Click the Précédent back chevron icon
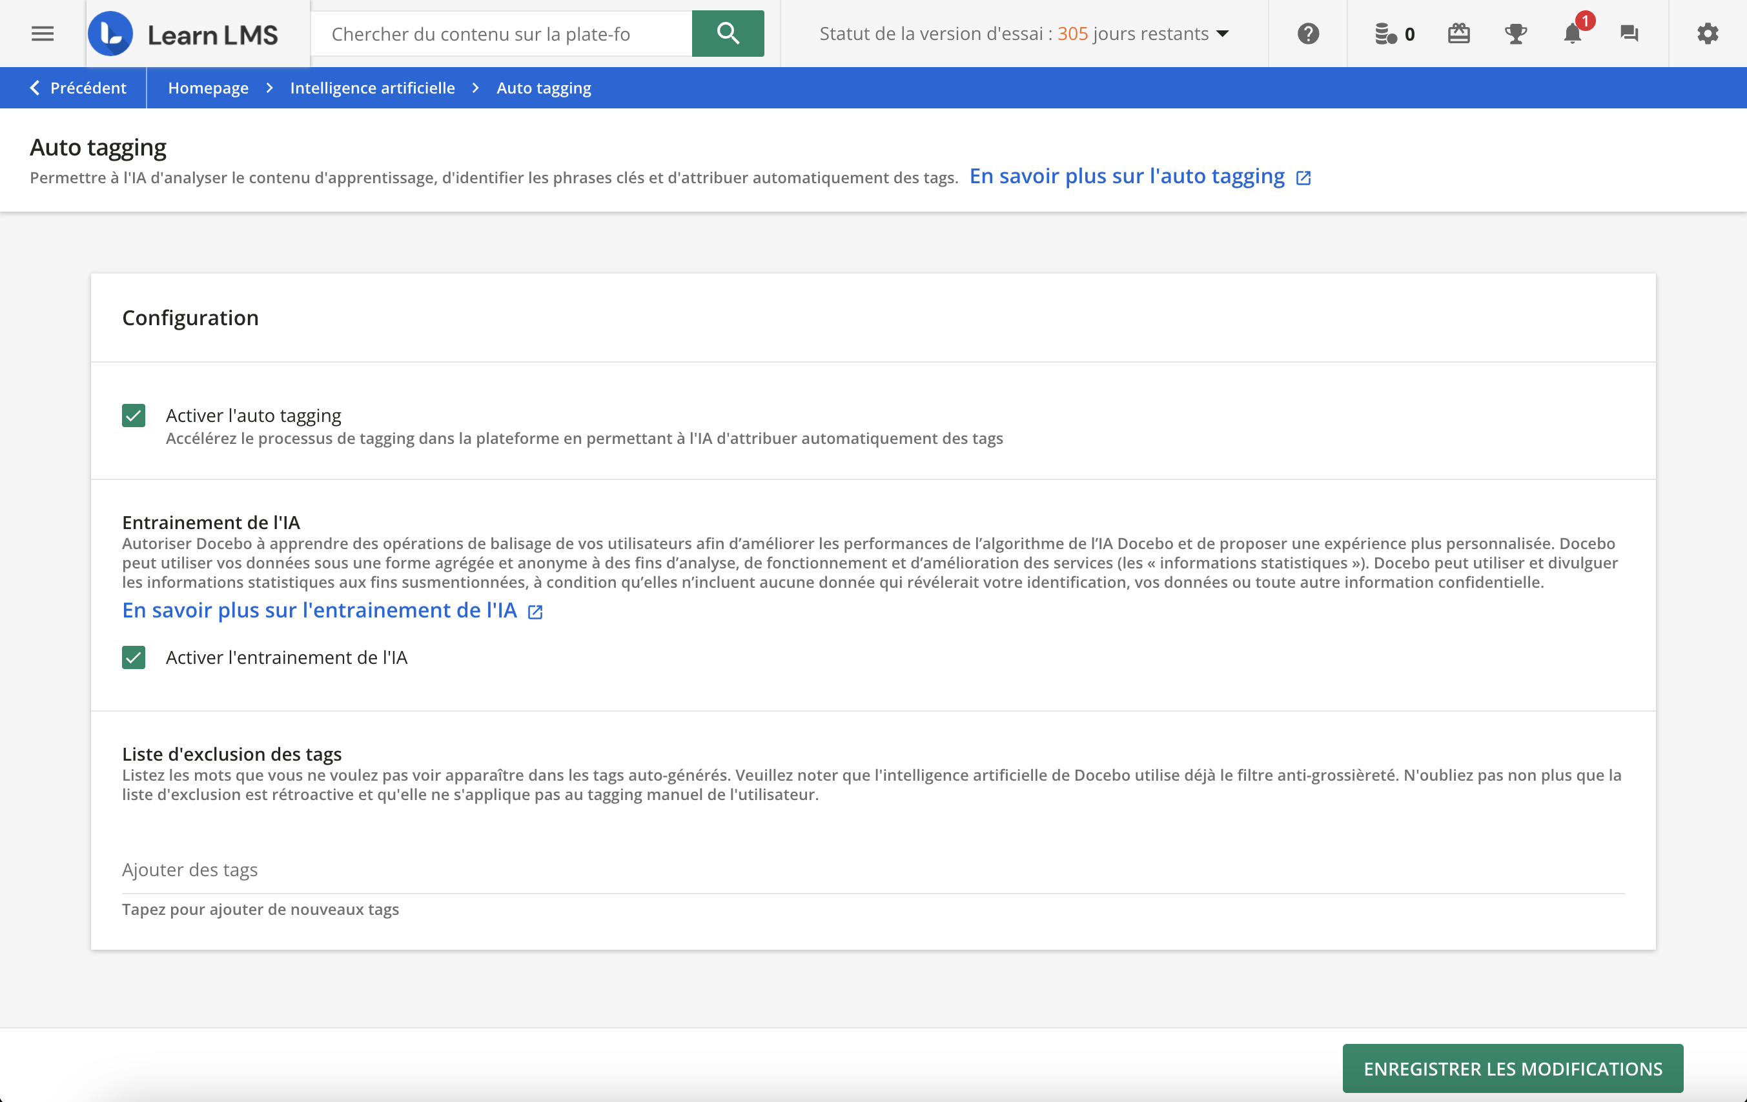Image resolution: width=1747 pixels, height=1102 pixels. click(35, 88)
